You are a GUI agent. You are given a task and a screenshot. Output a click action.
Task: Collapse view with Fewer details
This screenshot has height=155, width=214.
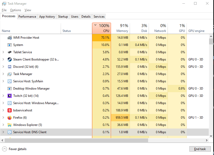pyautogui.click(x=14, y=149)
